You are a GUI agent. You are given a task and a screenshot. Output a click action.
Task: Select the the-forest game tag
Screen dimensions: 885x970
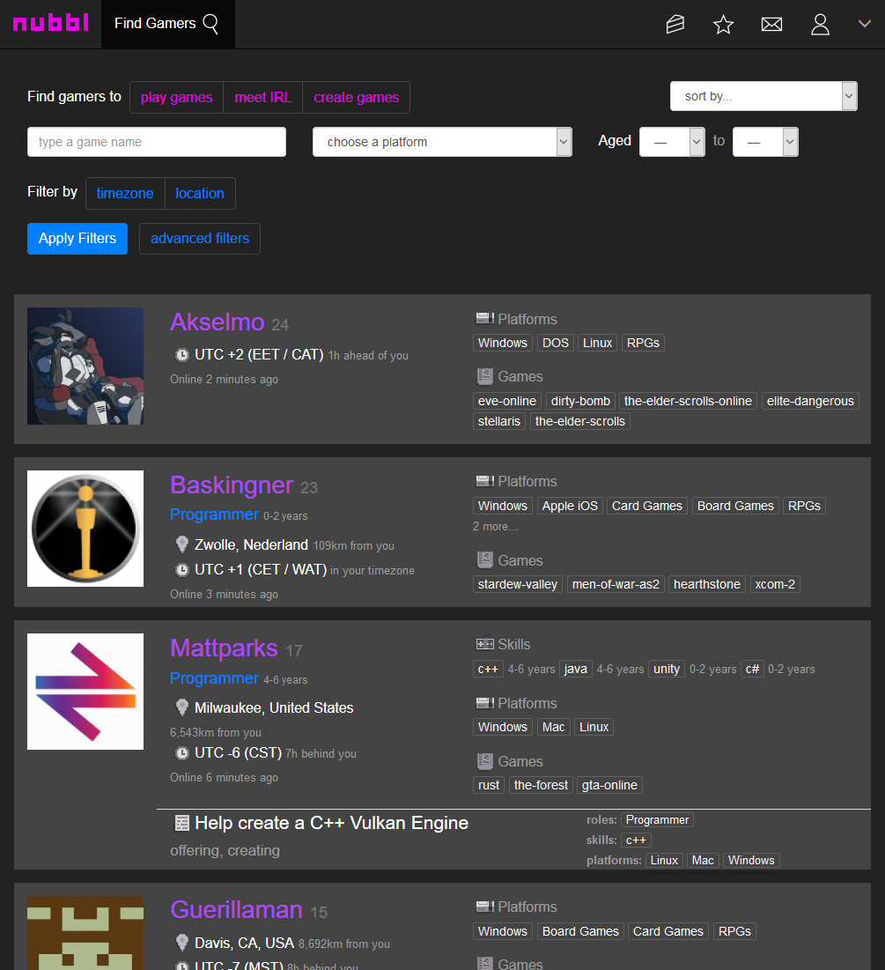click(x=542, y=785)
